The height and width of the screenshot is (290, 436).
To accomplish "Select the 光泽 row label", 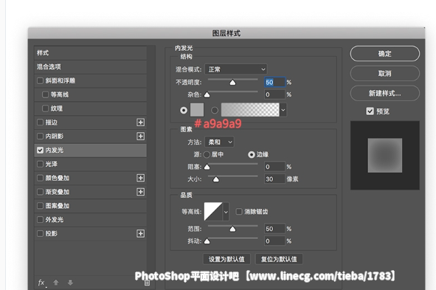I will click(x=52, y=164).
